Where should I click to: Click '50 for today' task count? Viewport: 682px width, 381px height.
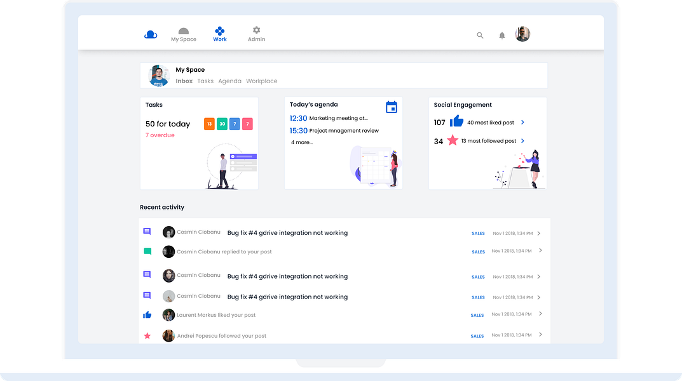(167, 124)
